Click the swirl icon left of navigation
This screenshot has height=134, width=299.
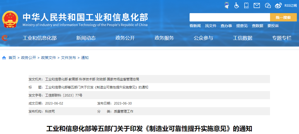[5, 38]
